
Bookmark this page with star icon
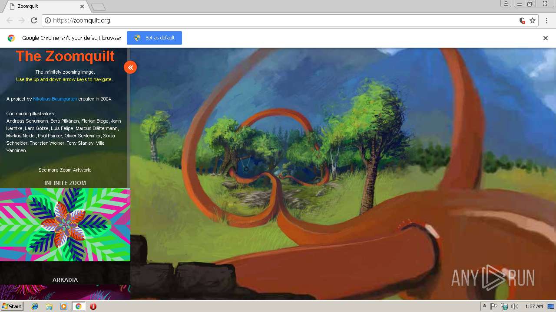click(x=533, y=20)
